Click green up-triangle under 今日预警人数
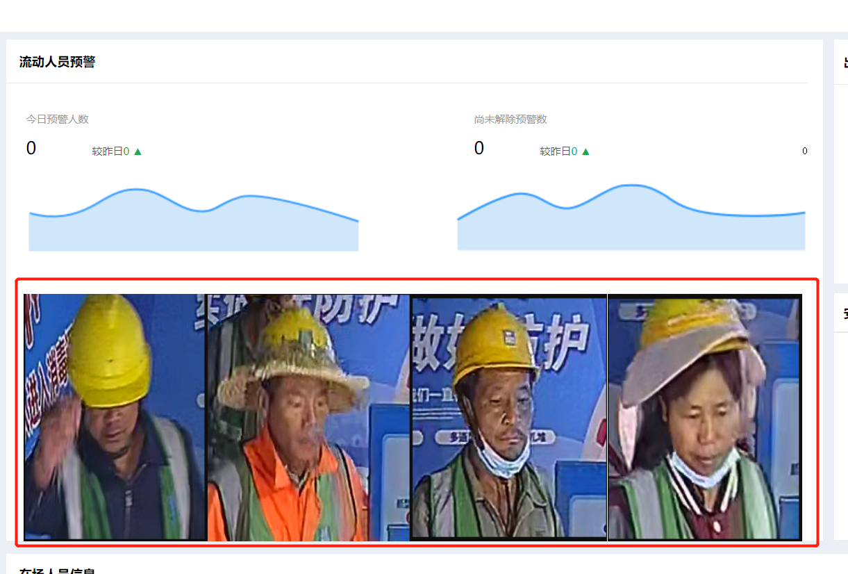 [138, 151]
